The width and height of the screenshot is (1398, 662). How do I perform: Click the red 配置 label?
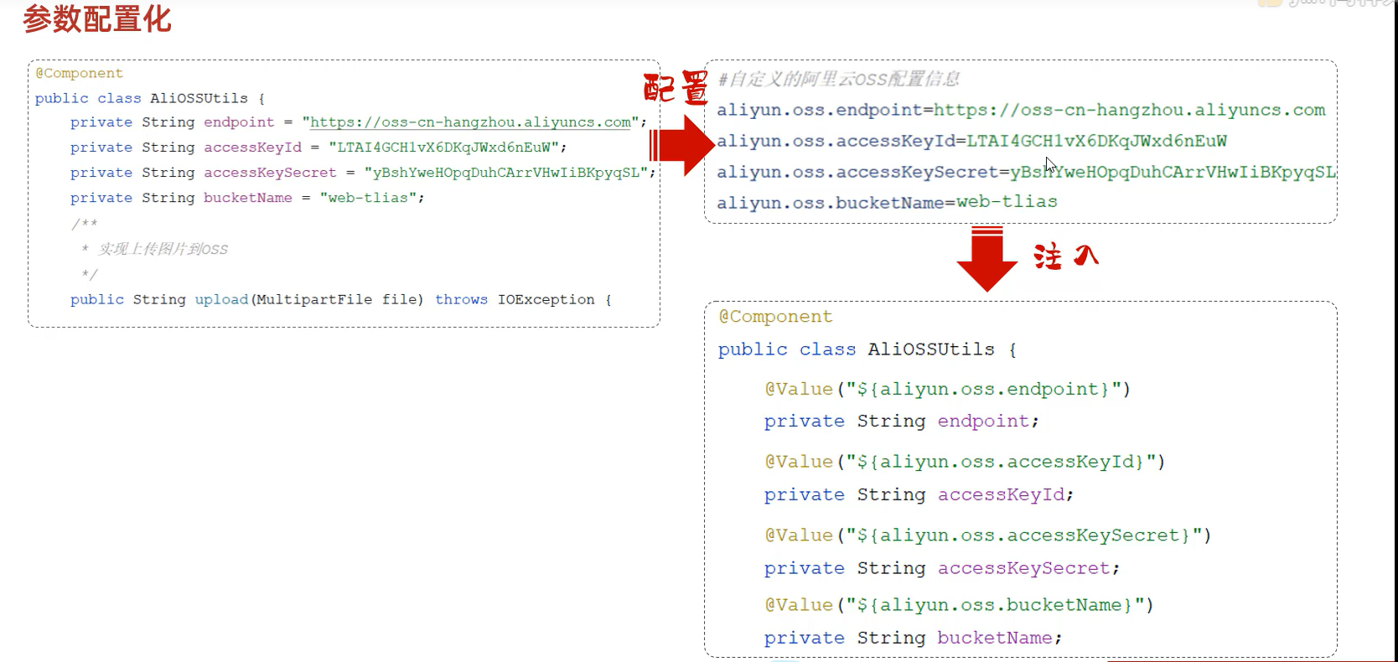tap(676, 88)
